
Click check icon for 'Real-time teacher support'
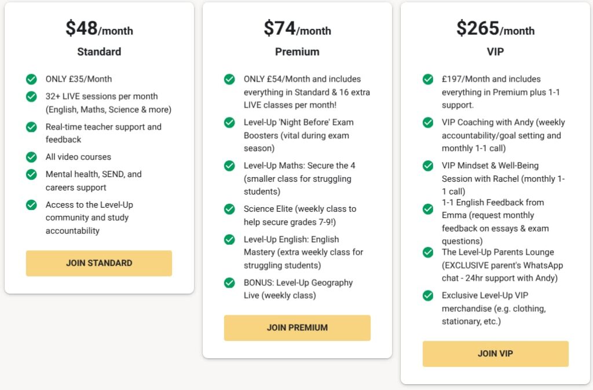[x=31, y=127]
